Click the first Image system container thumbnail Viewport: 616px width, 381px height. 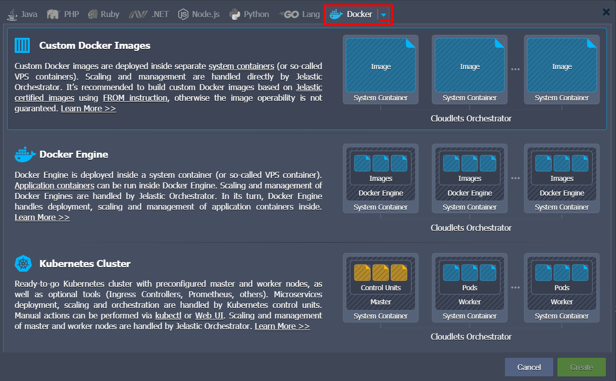tap(381, 70)
